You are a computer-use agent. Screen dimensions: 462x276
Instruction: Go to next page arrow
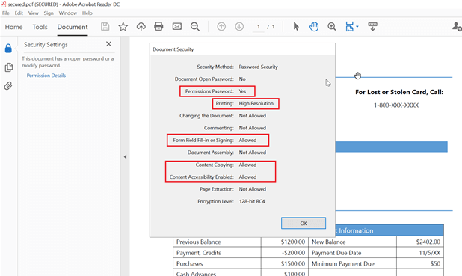(239, 27)
